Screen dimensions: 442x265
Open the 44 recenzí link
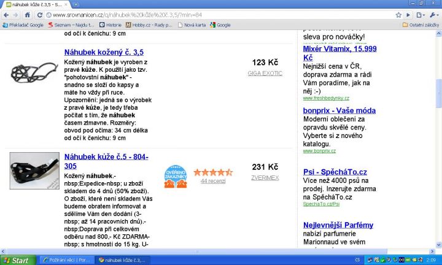click(x=213, y=181)
